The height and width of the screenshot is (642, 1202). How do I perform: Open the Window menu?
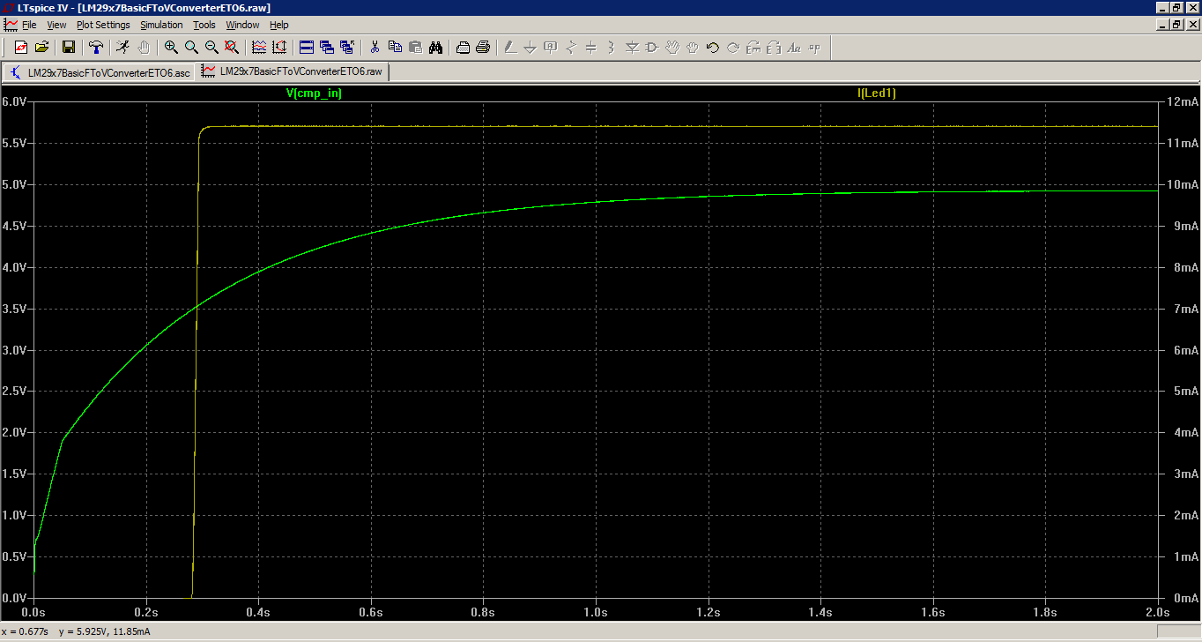coord(242,25)
